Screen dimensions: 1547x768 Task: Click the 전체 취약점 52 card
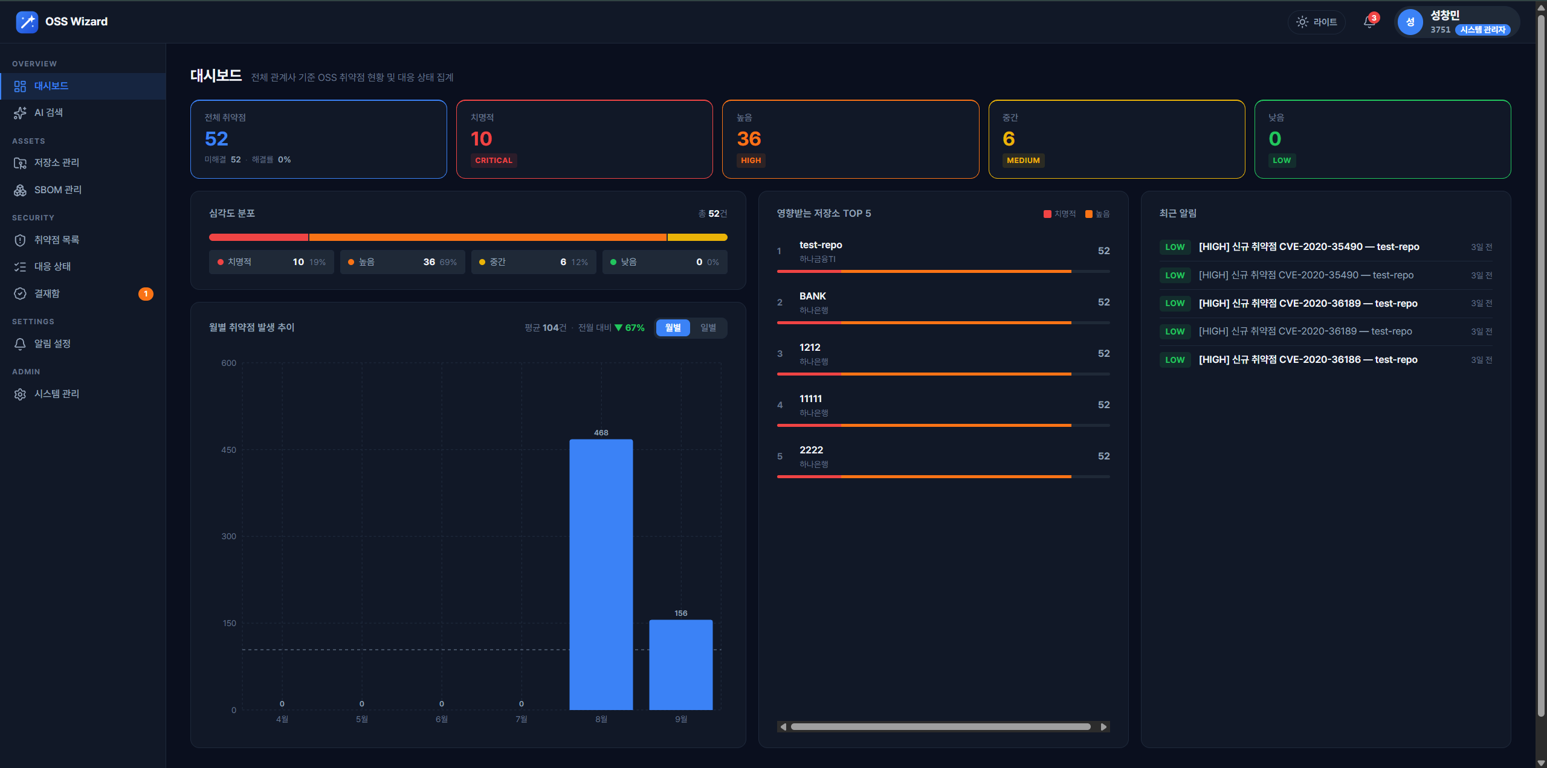(318, 139)
